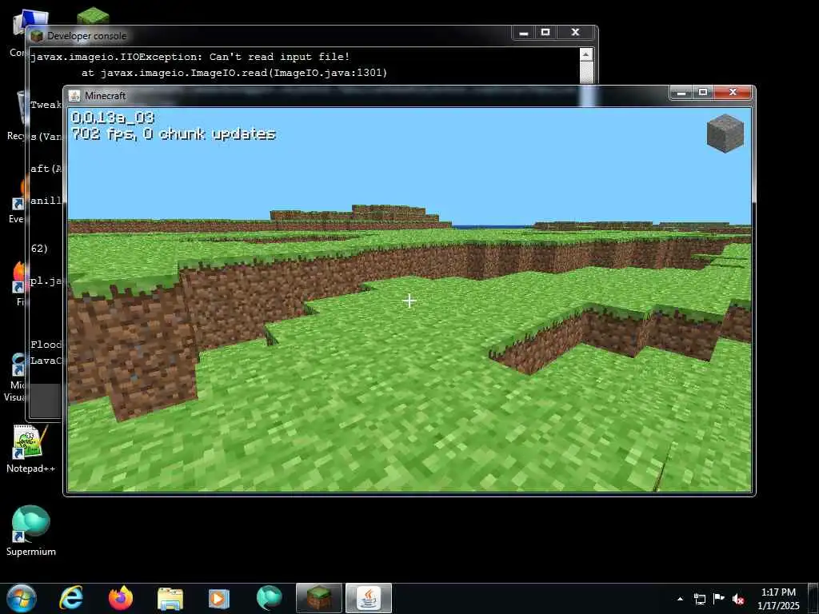Click the Developer console title bar icon

(37, 35)
